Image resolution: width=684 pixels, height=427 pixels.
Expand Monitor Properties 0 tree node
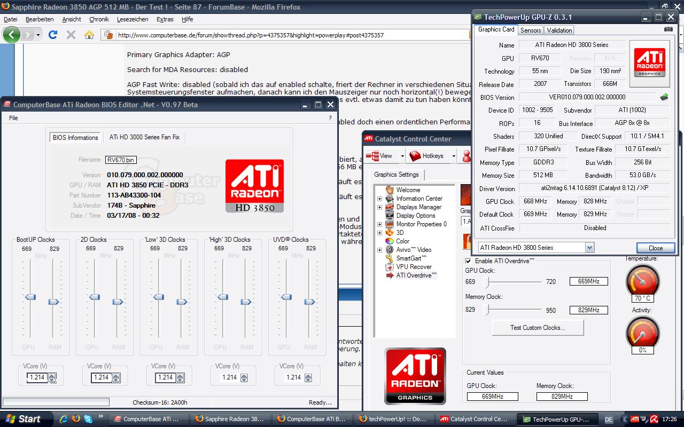click(379, 224)
